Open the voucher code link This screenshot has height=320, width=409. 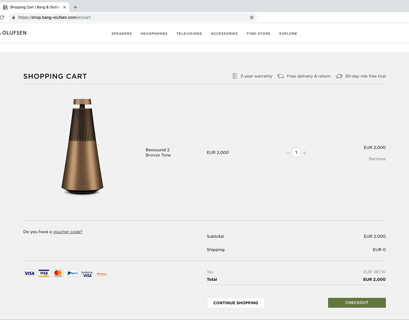click(x=68, y=232)
